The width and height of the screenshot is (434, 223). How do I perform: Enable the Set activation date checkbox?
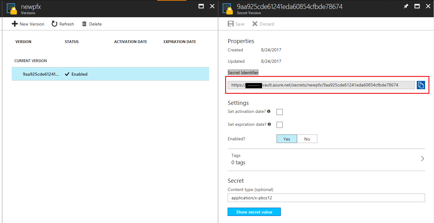pos(280,112)
